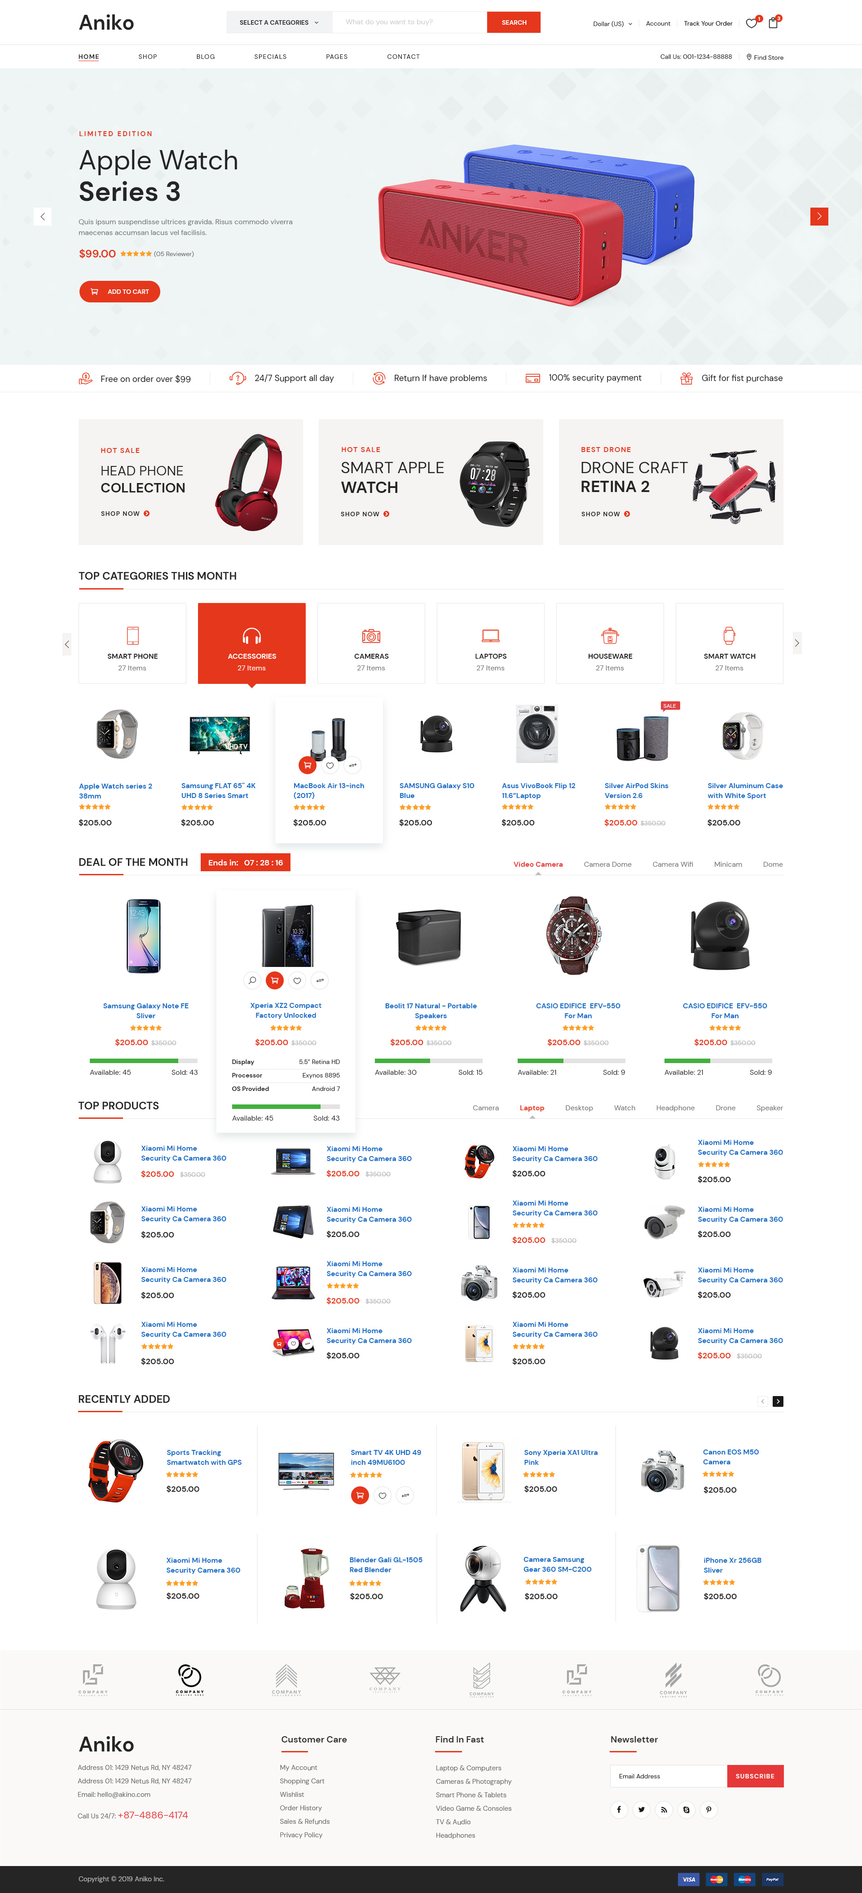The image size is (862, 1893).
Task: Open the wishlist heart icon in header
Action: (750, 23)
